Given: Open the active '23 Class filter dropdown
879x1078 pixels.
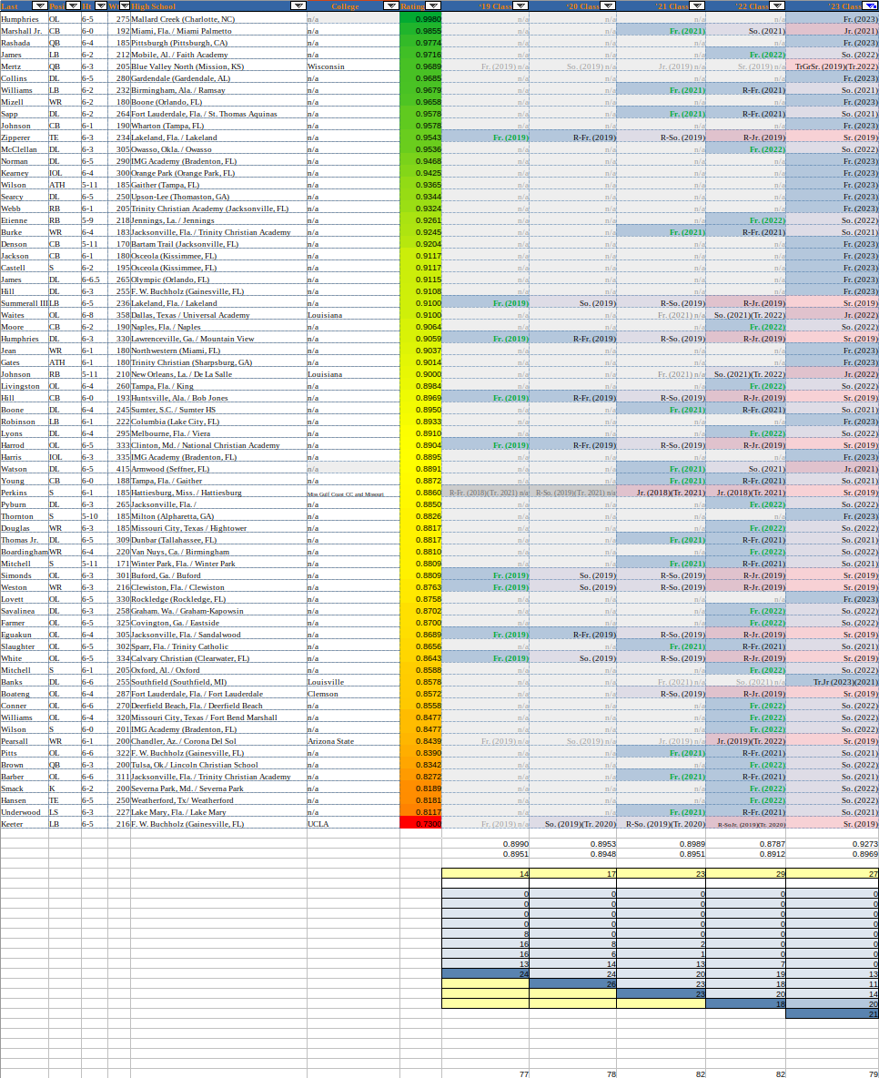Looking at the screenshot, I should pos(871,5).
